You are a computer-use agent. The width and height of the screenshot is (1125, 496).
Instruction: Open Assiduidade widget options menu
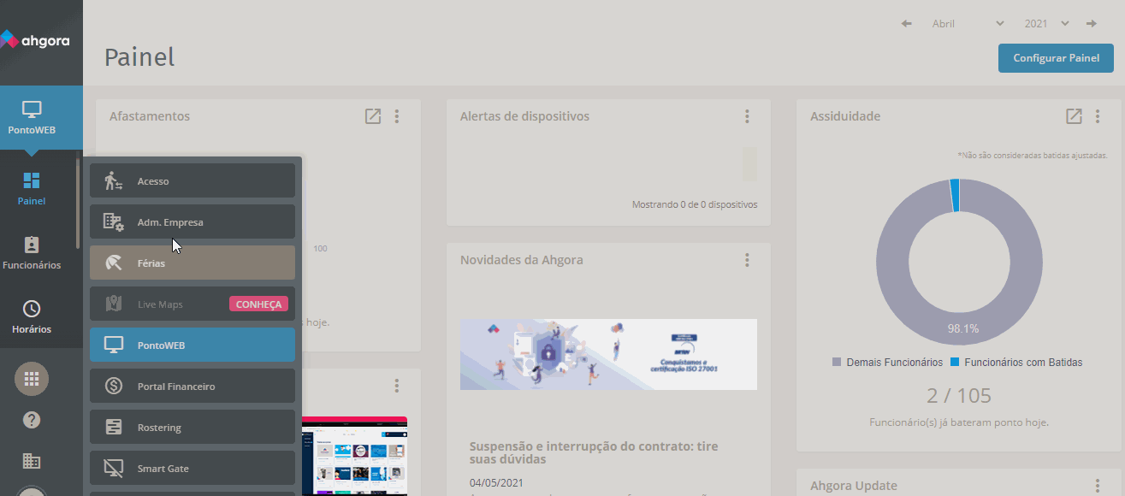(1098, 116)
